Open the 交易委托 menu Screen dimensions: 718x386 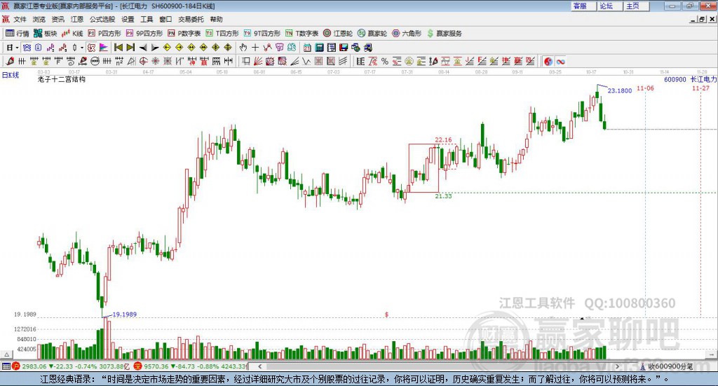coord(191,19)
